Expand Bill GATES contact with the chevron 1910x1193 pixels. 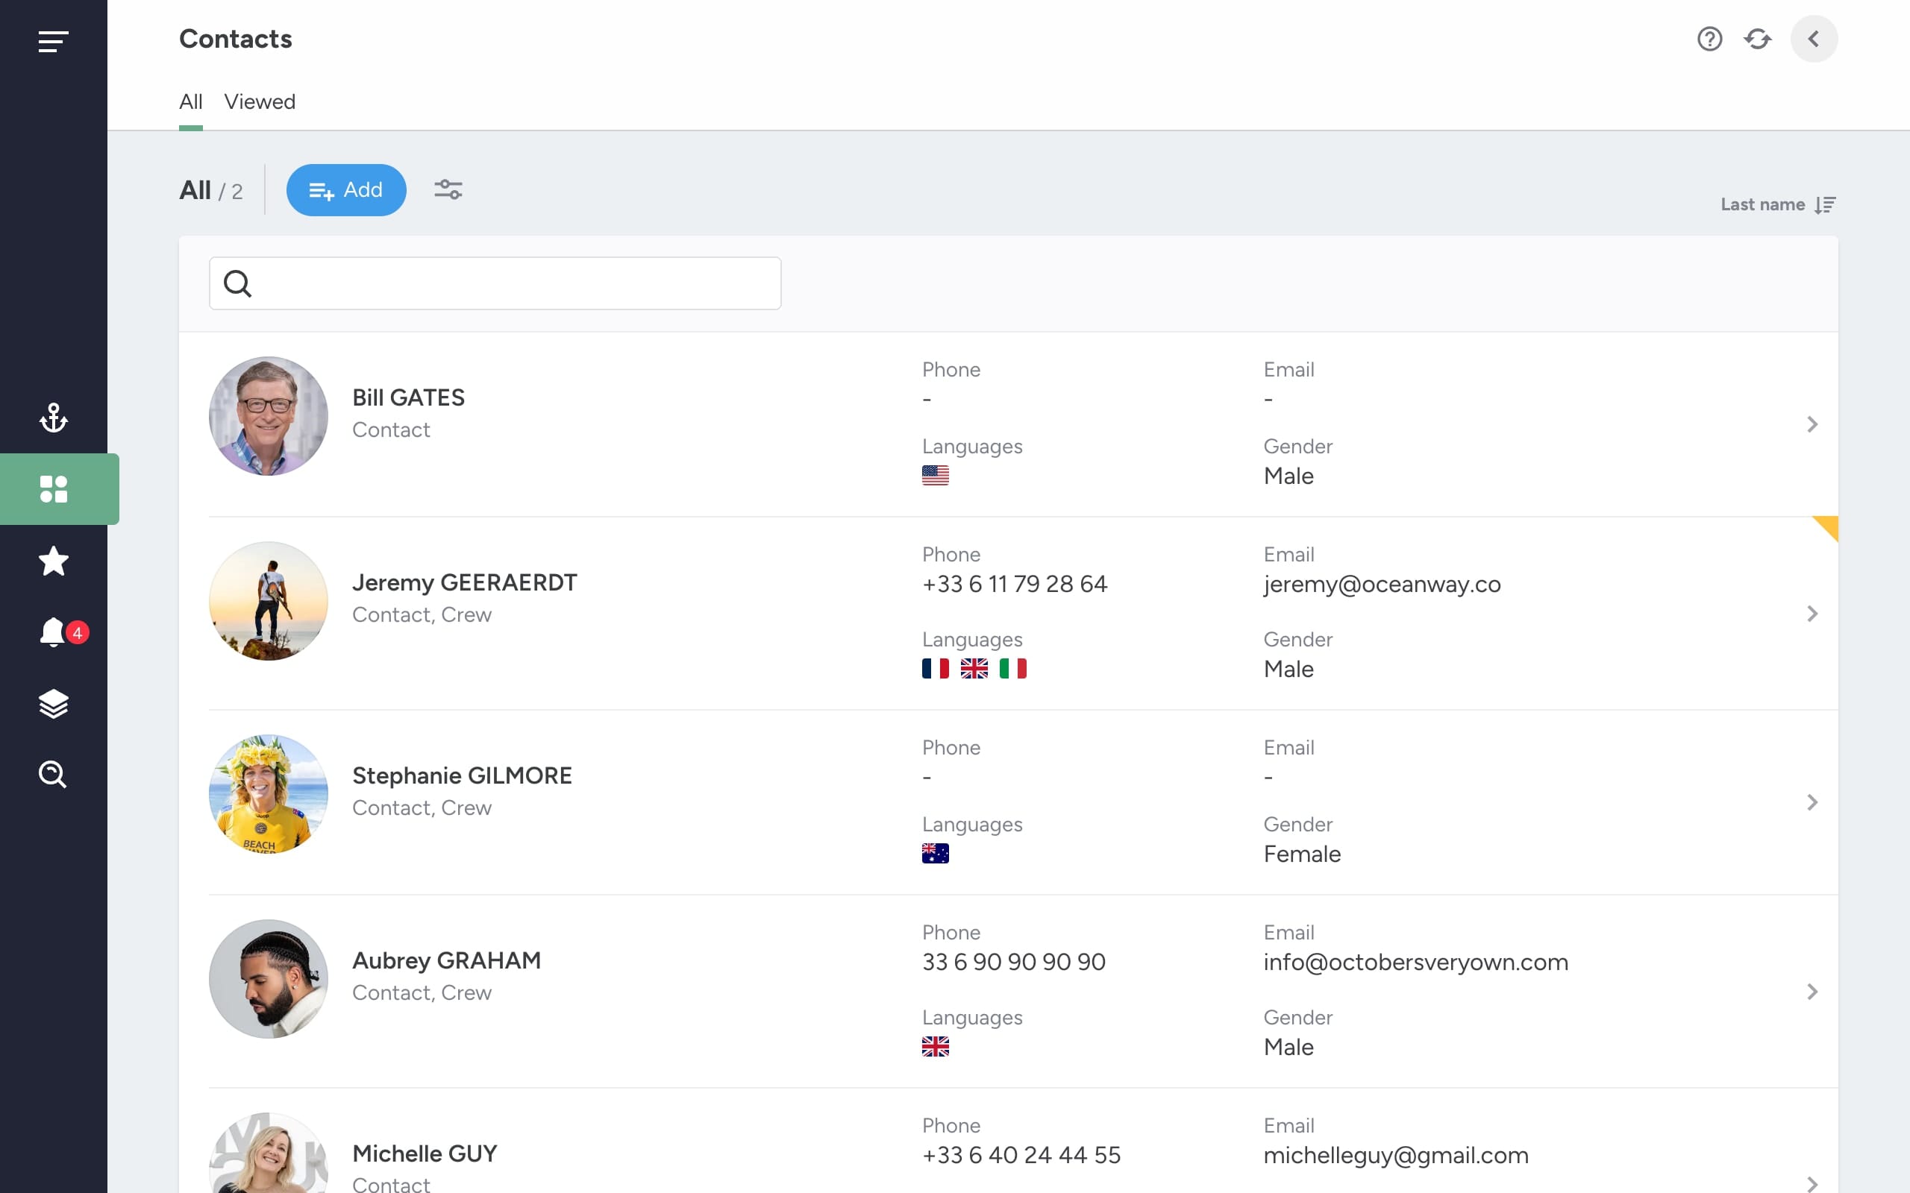1812,424
